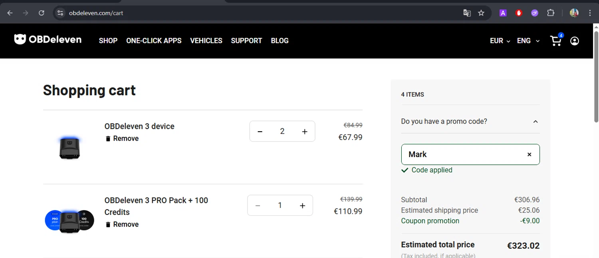Screen dimensions: 599x258
Task: Open the EUR currency dropdown
Action: pos(500,41)
